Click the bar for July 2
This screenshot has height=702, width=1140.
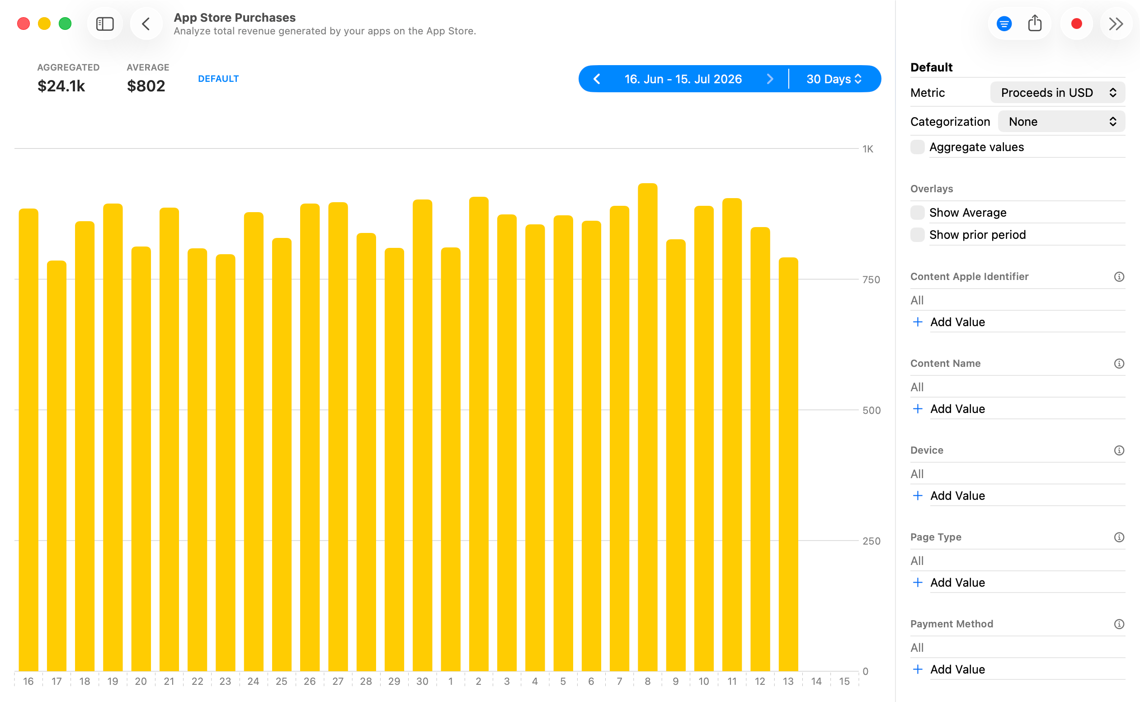(x=478, y=434)
